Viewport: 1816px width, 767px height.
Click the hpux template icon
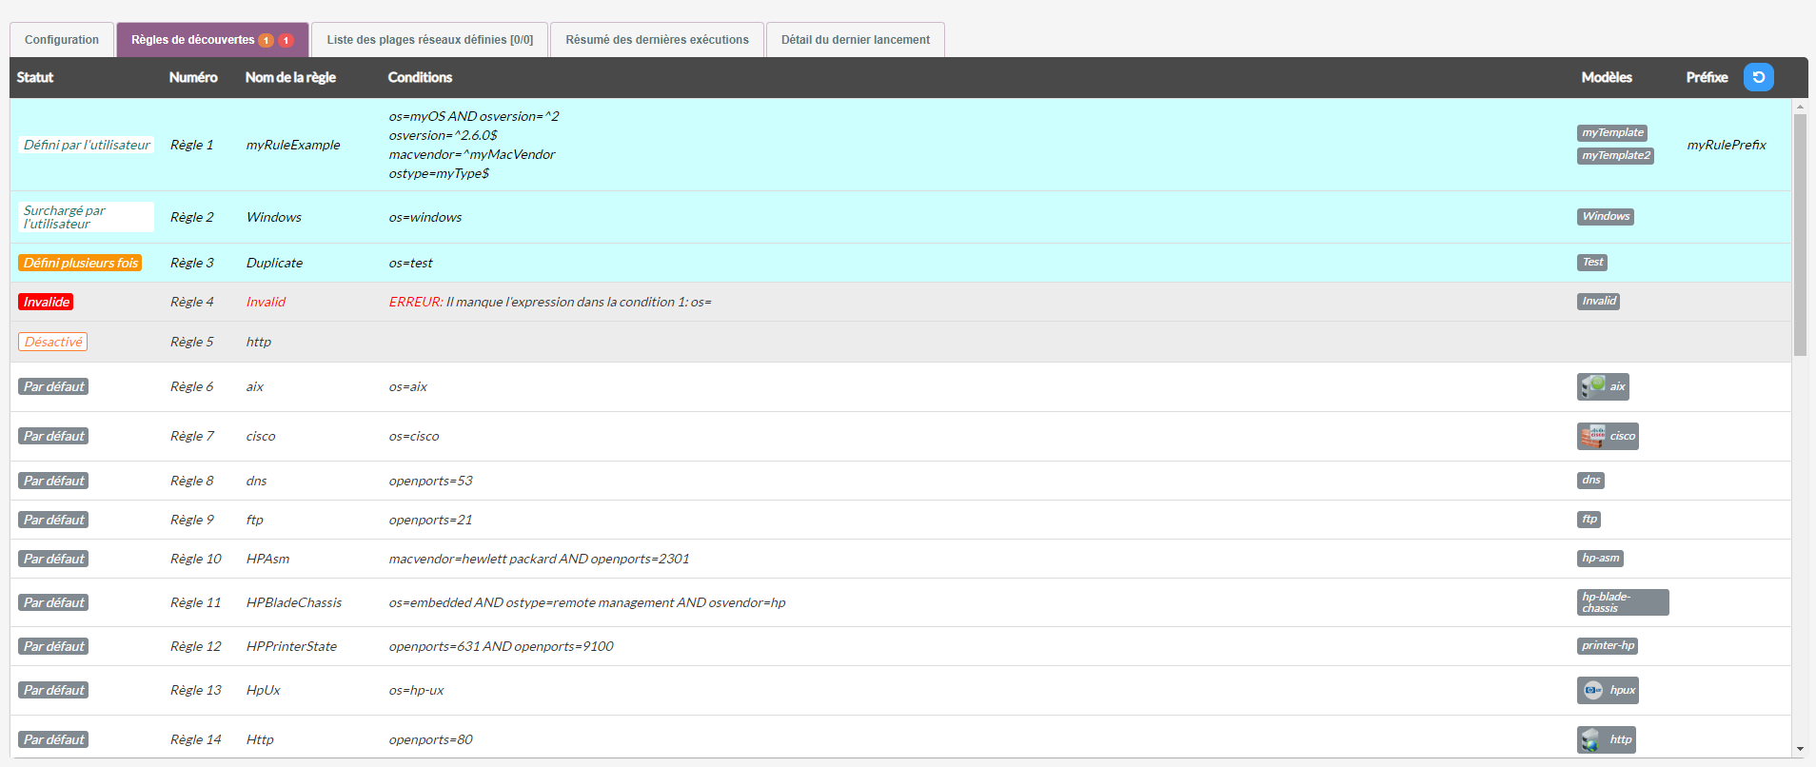point(1592,690)
